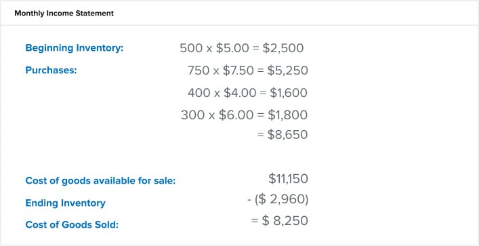Click the $11,150 amount
The height and width of the screenshot is (246, 479).
coord(288,178)
